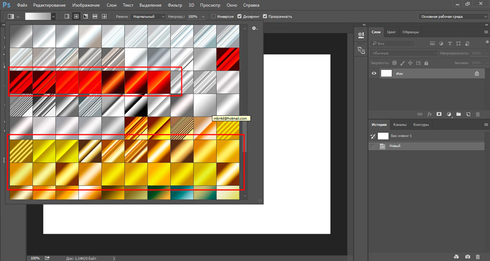Create new adjustment layer icon

[449, 114]
